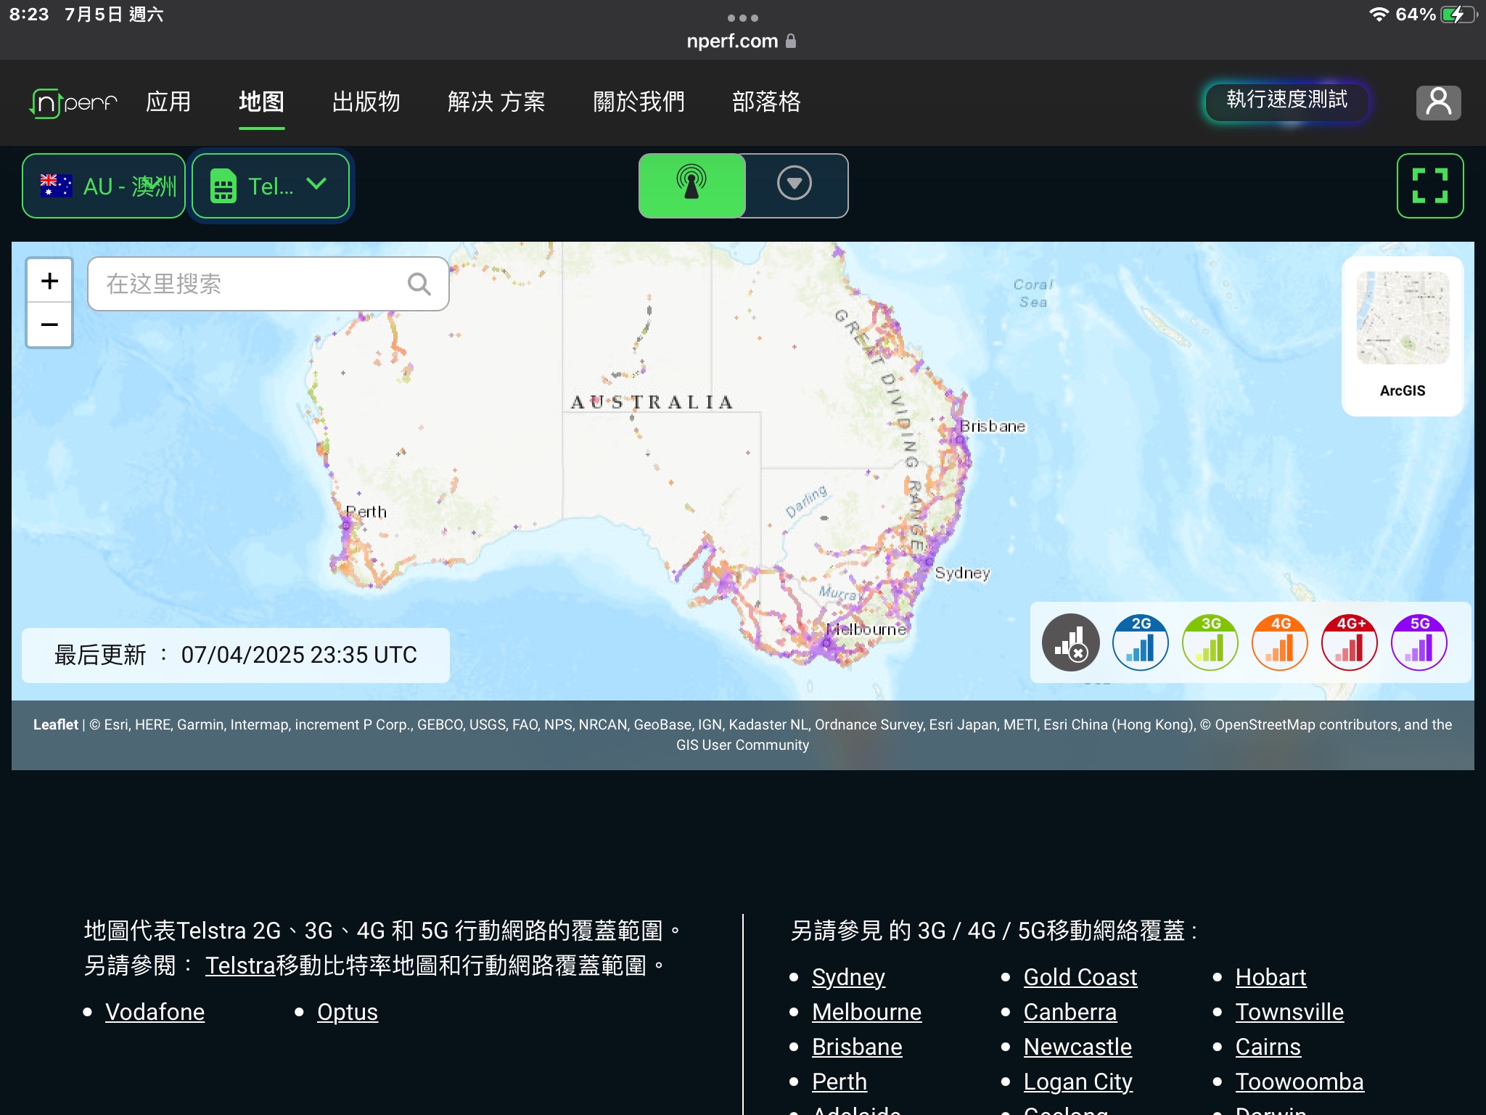Image resolution: width=1486 pixels, height=1115 pixels.
Task: Open the Optus coverage link
Action: pyautogui.click(x=348, y=1012)
